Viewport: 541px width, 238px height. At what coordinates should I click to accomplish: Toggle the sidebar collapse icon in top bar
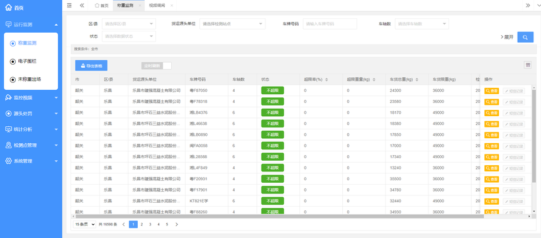coord(69,5)
